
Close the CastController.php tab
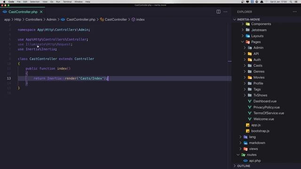(x=41, y=12)
